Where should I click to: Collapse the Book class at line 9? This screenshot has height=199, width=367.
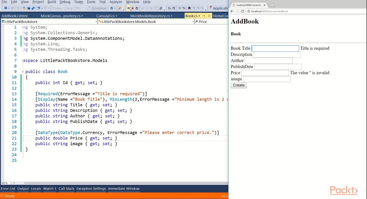[x=23, y=72]
